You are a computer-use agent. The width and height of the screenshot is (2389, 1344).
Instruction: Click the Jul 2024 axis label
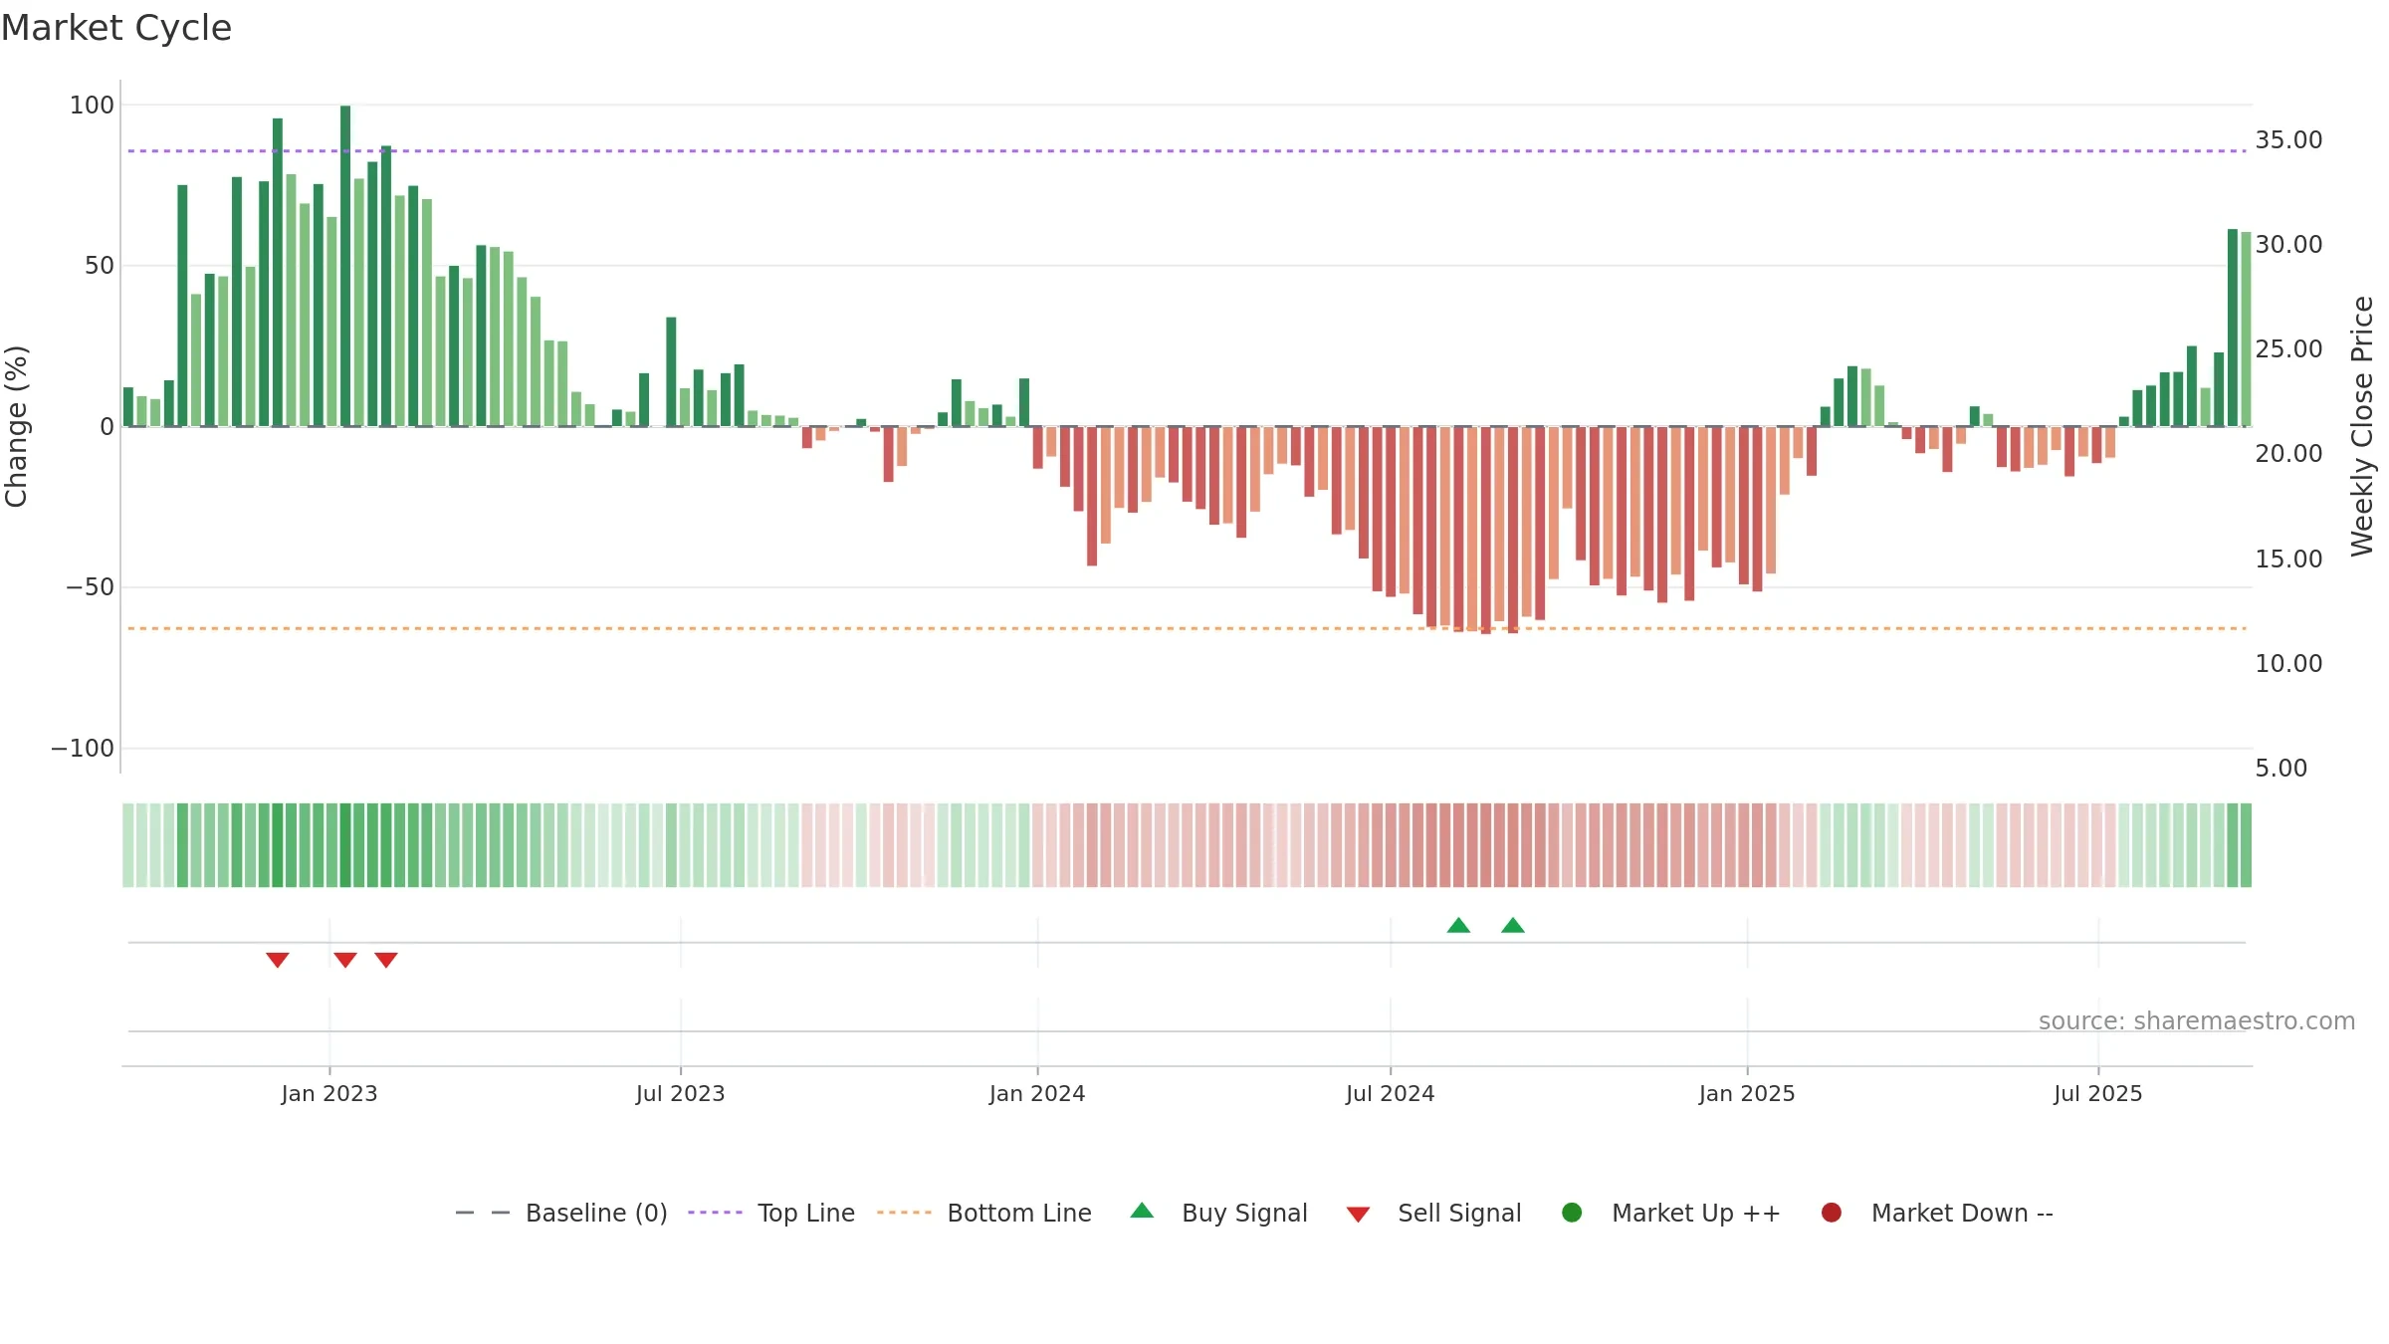(x=1391, y=1093)
